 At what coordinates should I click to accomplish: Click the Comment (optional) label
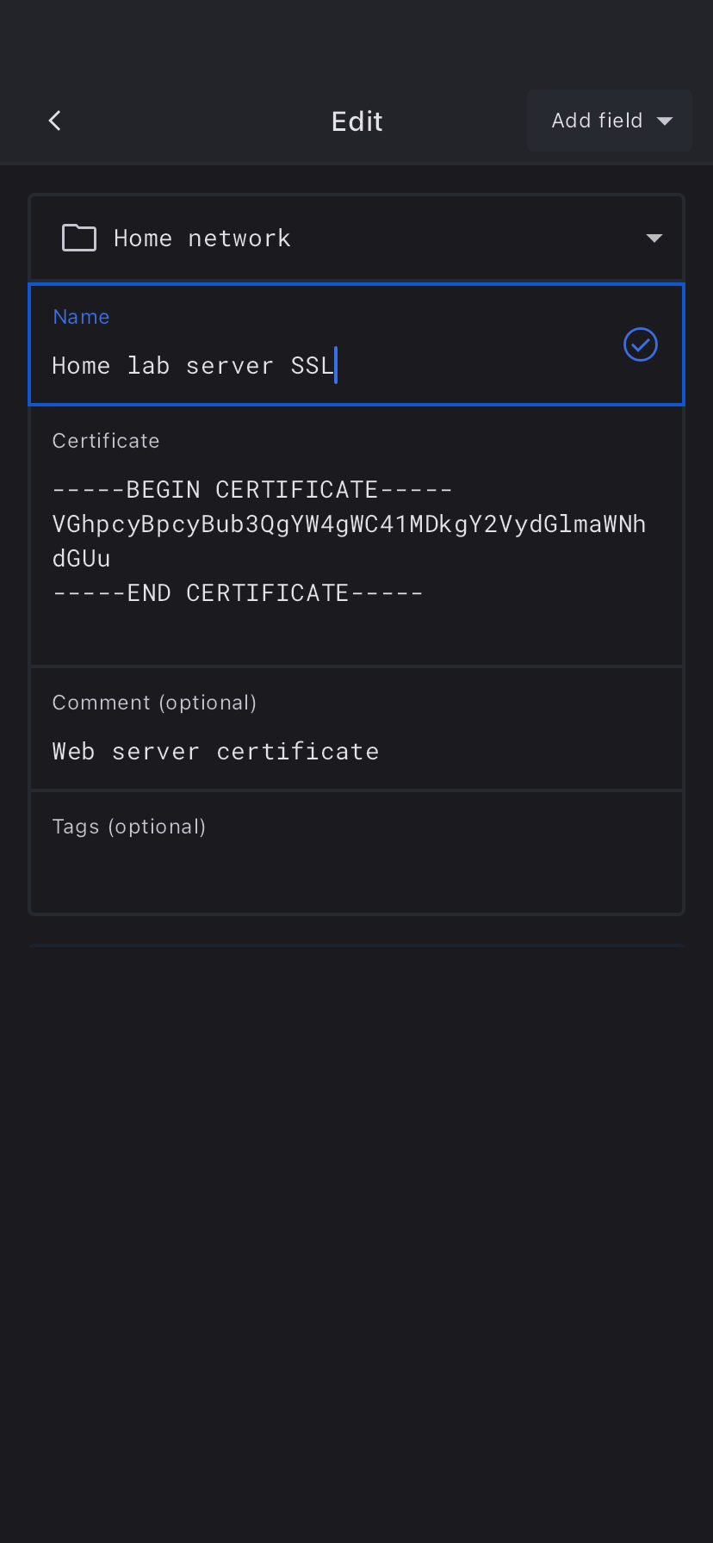pyautogui.click(x=154, y=703)
